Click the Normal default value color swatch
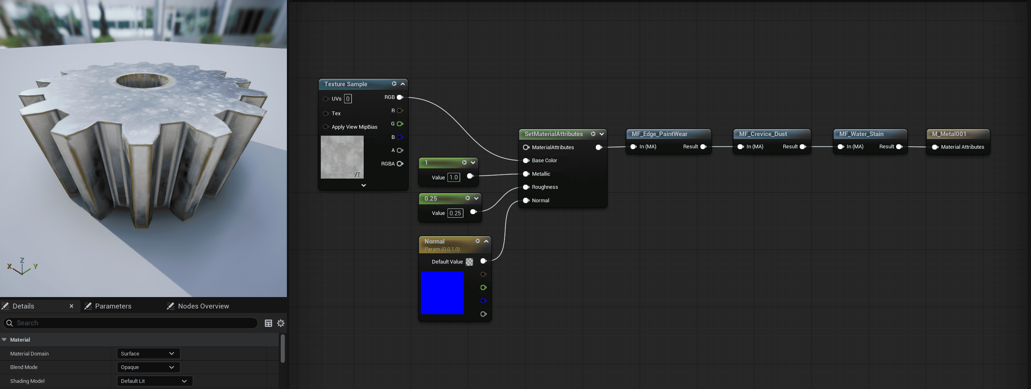This screenshot has width=1031, height=389. click(x=470, y=262)
